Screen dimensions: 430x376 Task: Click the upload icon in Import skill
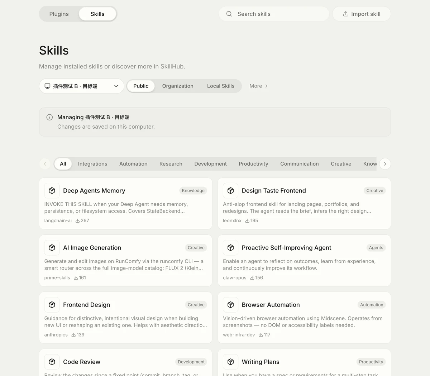346,14
